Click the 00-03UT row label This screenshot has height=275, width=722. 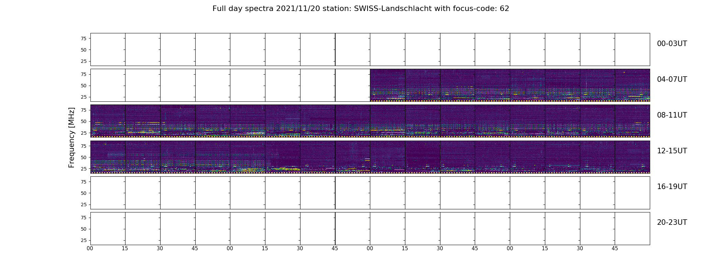coord(672,44)
